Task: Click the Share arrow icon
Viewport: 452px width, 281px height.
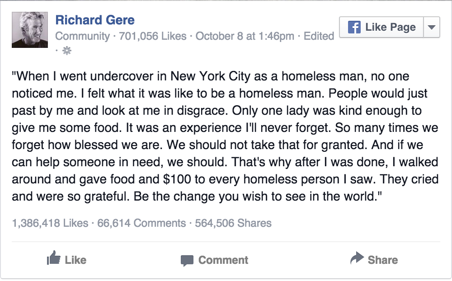Action: click(357, 258)
